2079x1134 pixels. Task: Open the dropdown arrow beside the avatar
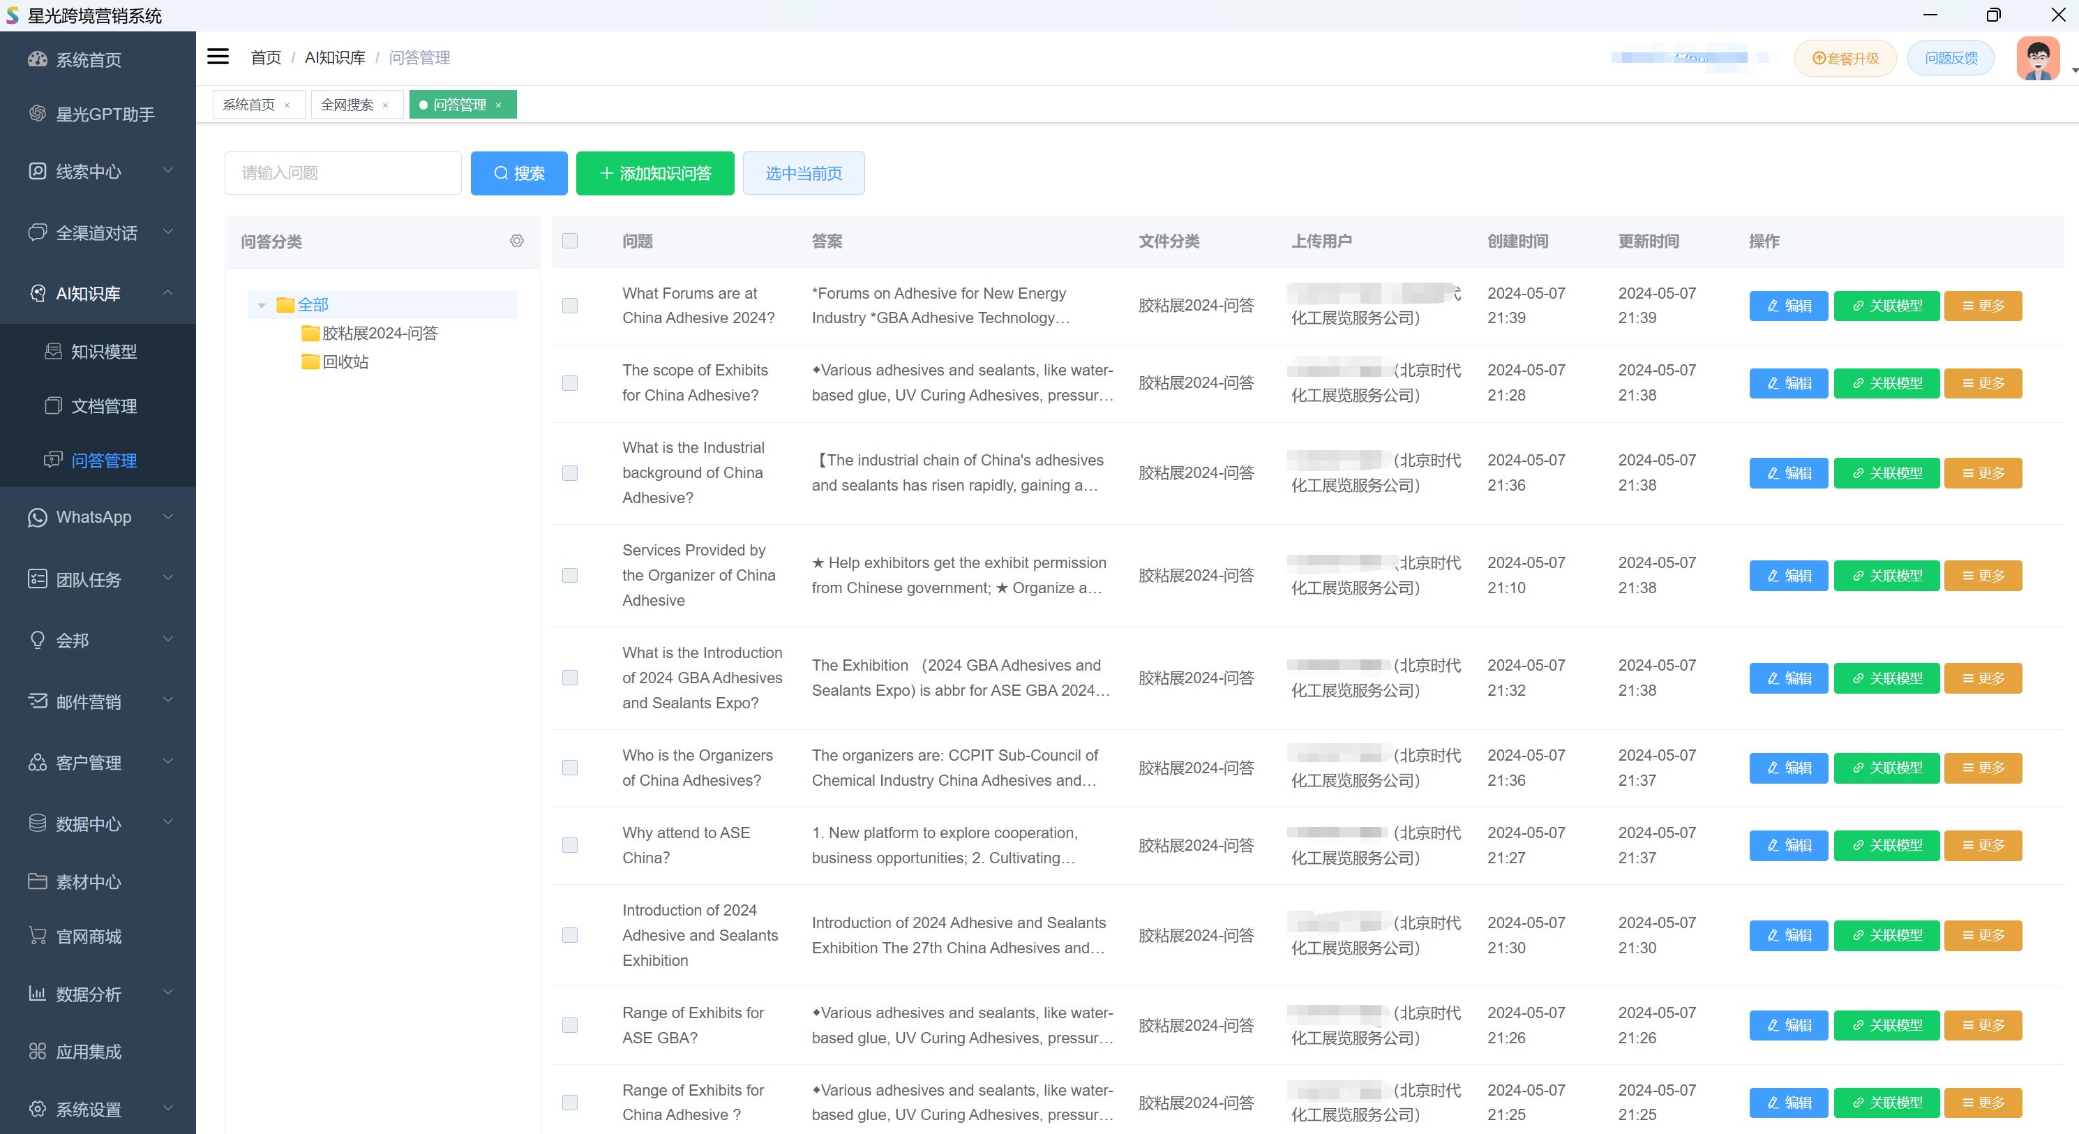click(x=2074, y=70)
